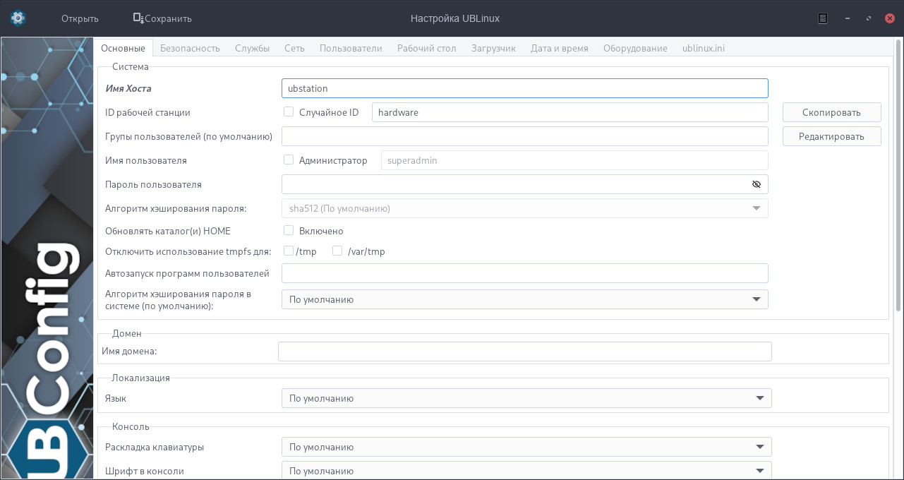The width and height of the screenshot is (904, 480).
Task: Open the menu icon in the title bar
Action: point(823,18)
